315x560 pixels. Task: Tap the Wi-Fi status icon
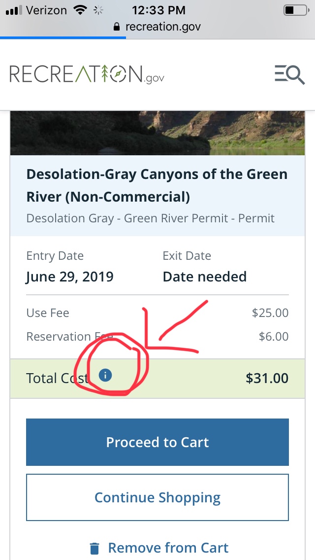pyautogui.click(x=79, y=10)
